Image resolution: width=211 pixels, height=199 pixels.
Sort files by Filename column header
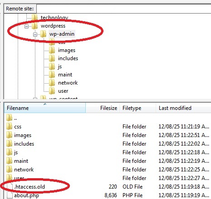click(x=45, y=108)
